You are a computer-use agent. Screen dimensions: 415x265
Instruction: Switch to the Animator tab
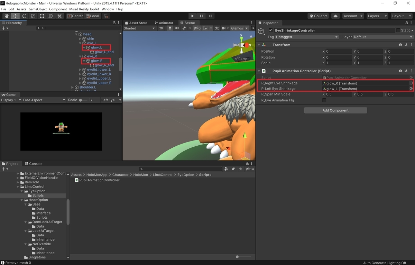164,23
